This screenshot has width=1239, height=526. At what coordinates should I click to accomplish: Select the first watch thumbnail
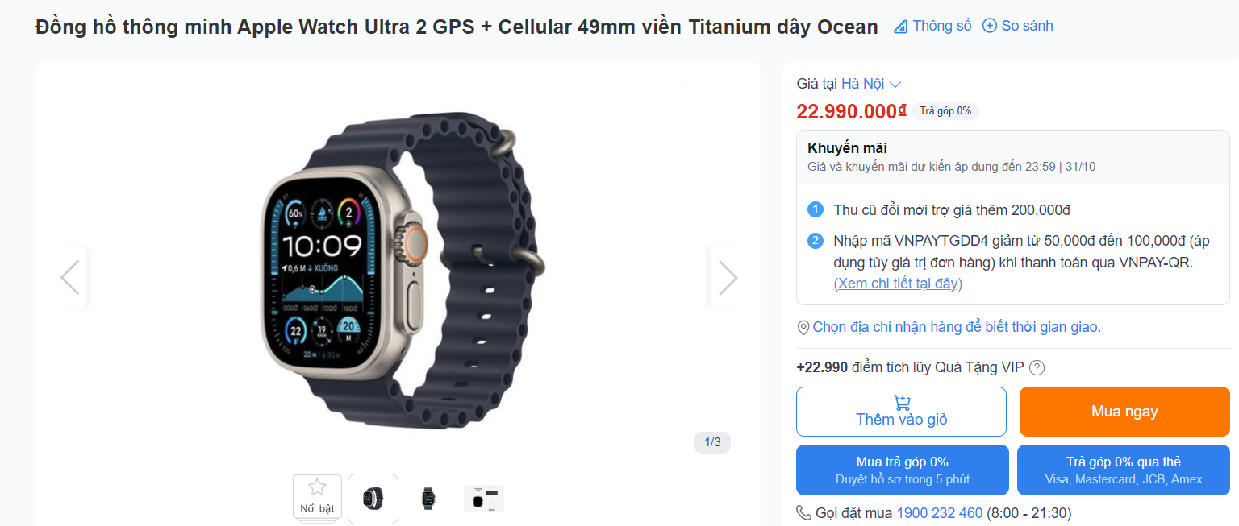click(x=373, y=499)
